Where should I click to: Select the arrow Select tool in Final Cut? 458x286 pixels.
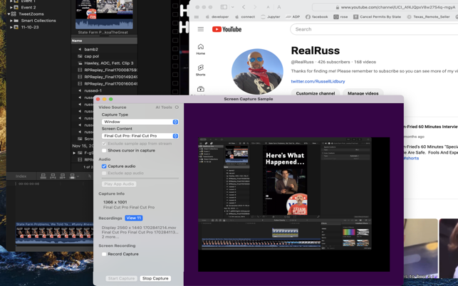coord(89,176)
